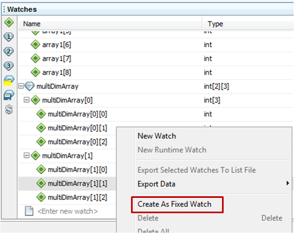The height and width of the screenshot is (233, 294).
Task: Click the green diamond icon beside array1[6]
Action: point(36,45)
